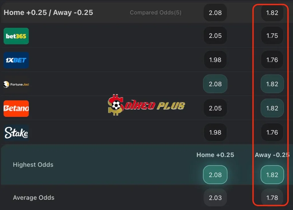
Task: Click the average away odds 1.78 value
Action: tap(272, 197)
